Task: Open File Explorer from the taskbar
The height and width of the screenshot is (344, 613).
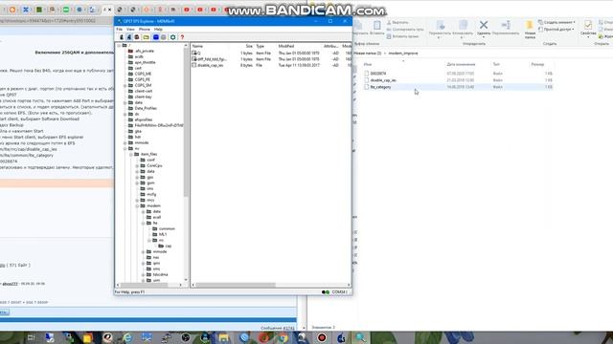Action: click(224, 337)
